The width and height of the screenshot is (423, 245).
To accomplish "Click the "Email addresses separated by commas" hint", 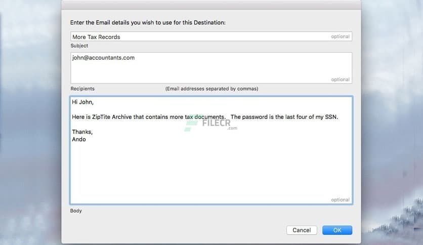I will tap(211, 89).
